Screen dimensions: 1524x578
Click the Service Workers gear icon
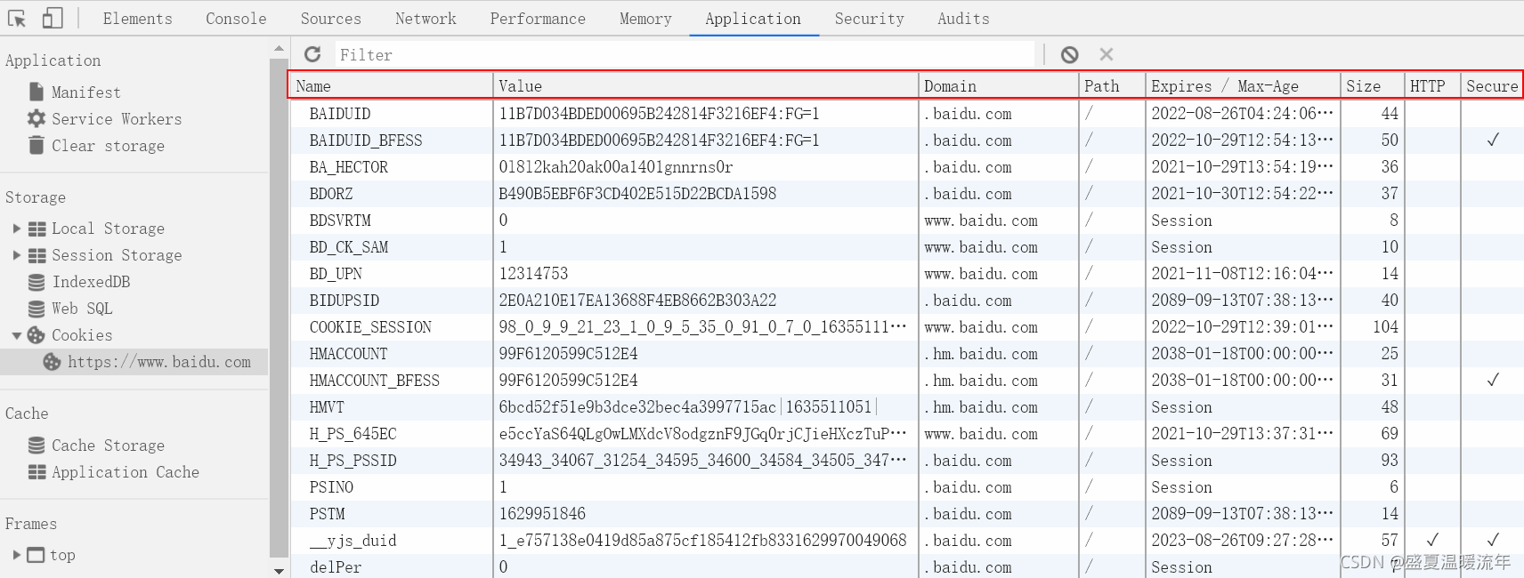pos(36,118)
